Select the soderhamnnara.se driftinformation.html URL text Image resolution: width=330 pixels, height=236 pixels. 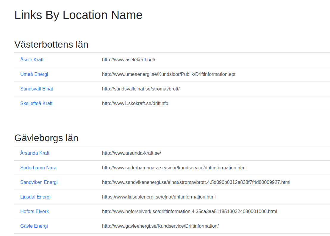tap(174, 168)
